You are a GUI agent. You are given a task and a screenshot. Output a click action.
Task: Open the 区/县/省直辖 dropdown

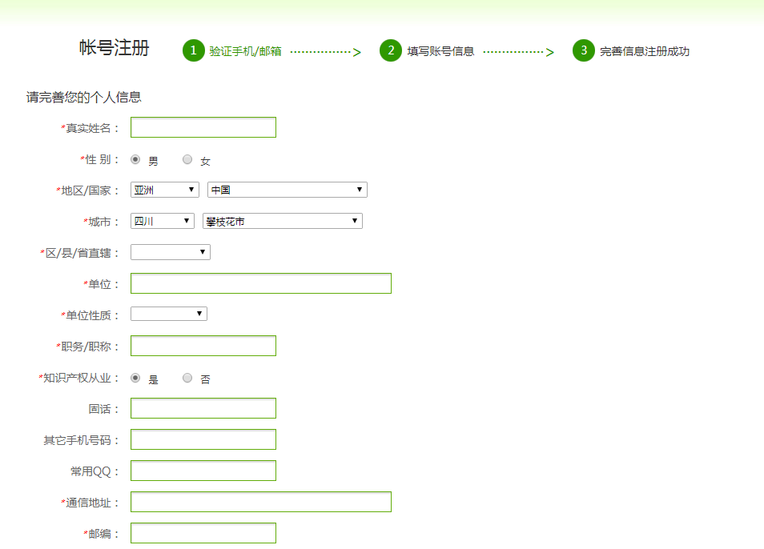[x=170, y=252]
